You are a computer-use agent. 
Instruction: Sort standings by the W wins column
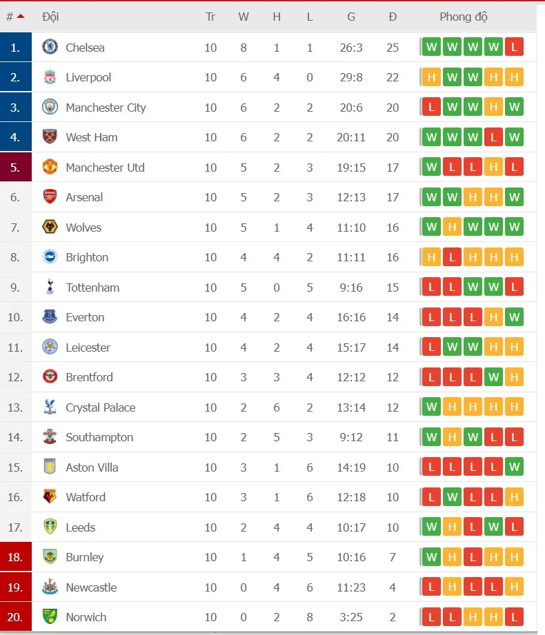[x=244, y=17]
